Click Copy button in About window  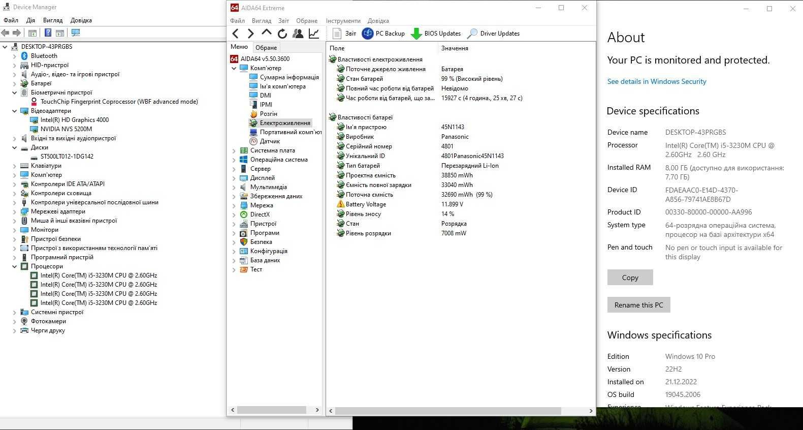[630, 278]
